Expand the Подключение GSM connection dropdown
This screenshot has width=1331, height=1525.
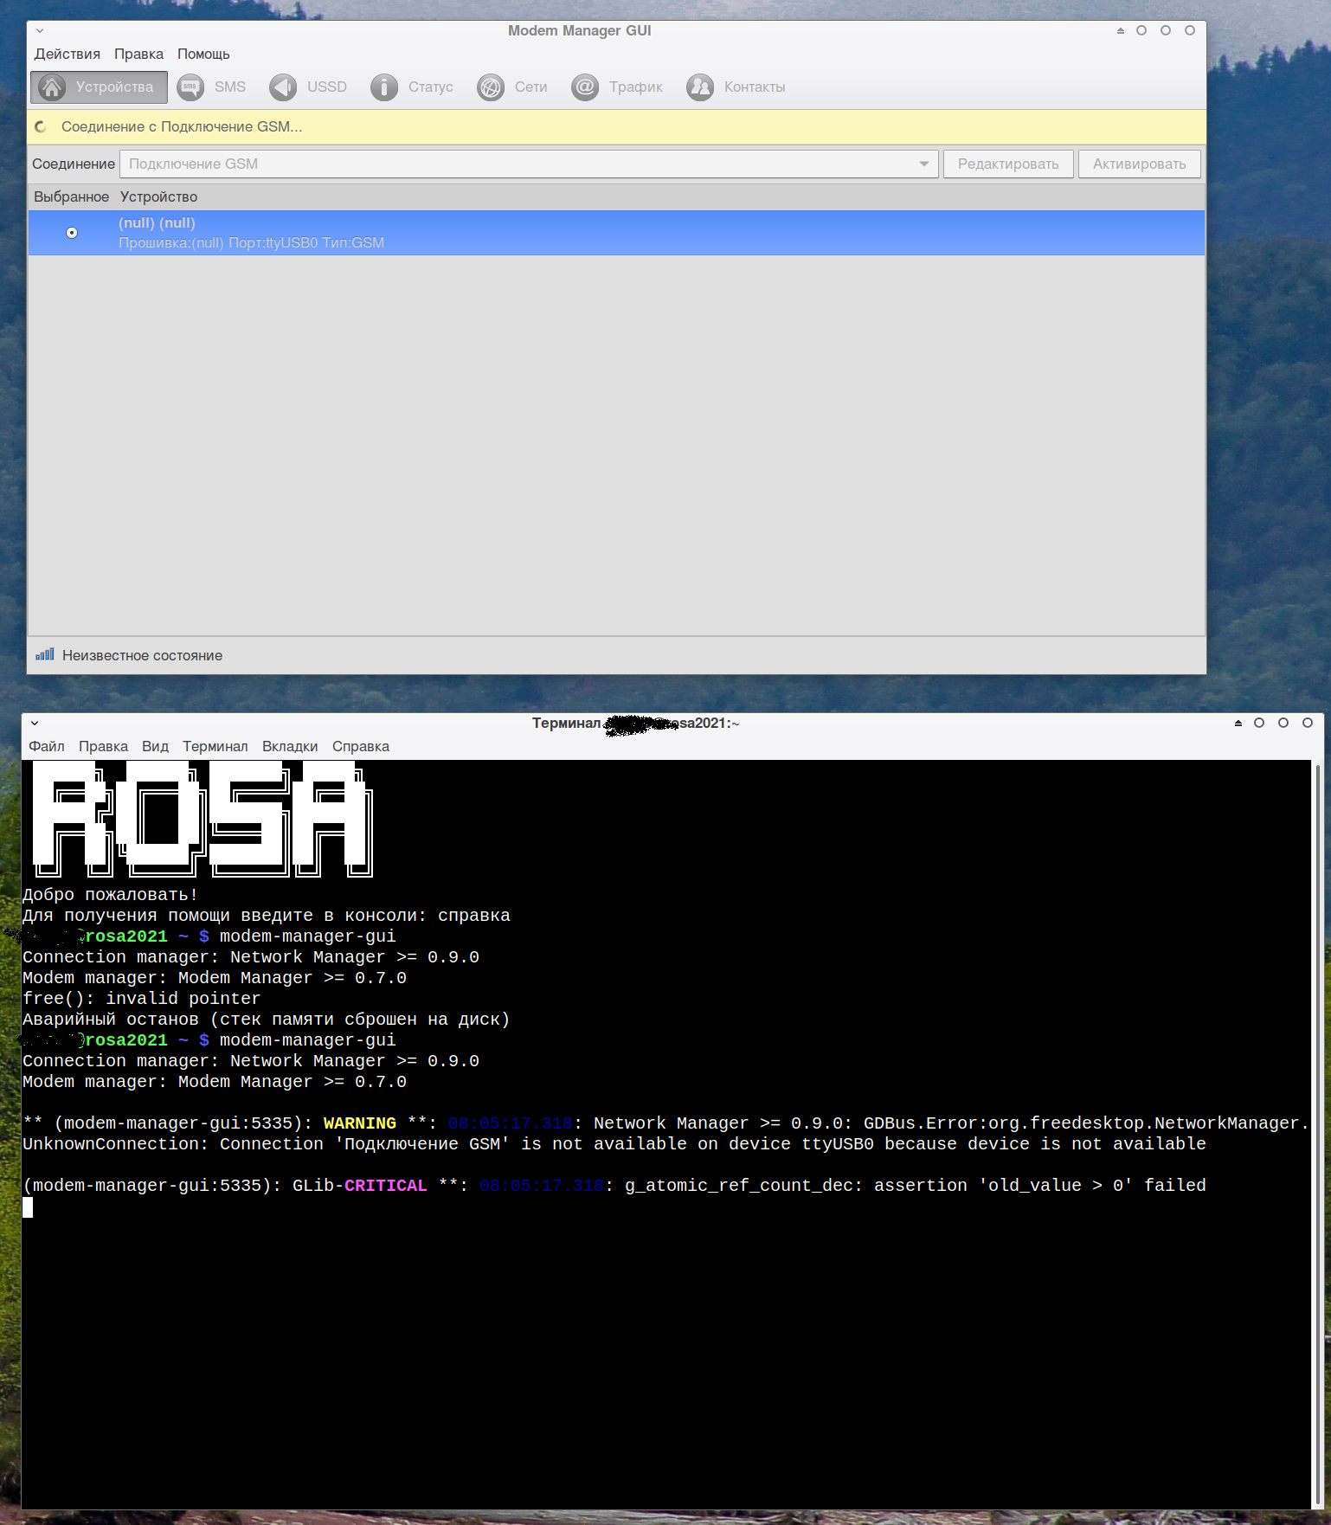[529, 164]
